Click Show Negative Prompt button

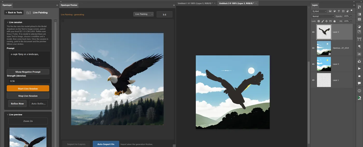[x=28, y=72]
